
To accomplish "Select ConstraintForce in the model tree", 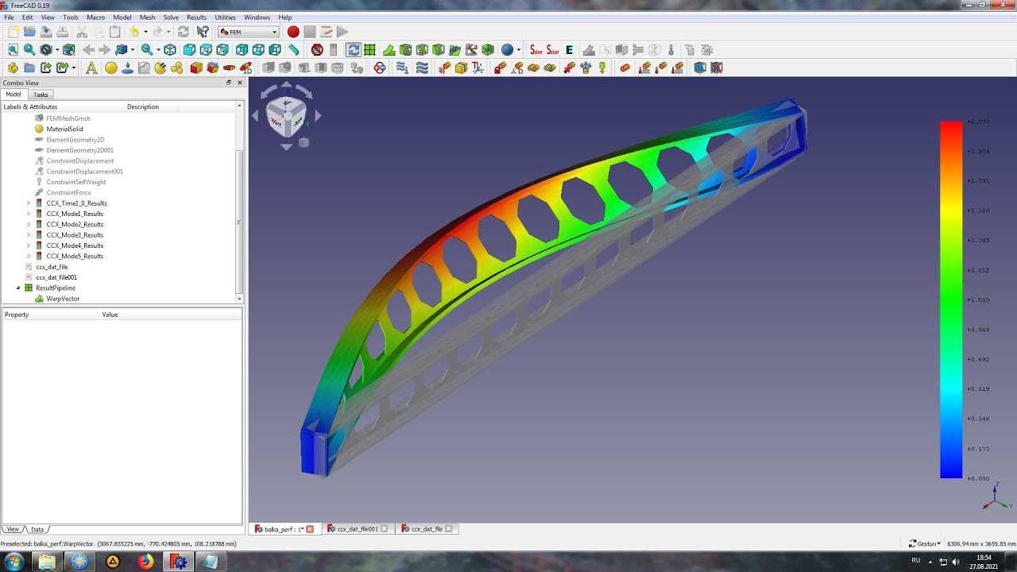I will [68, 192].
